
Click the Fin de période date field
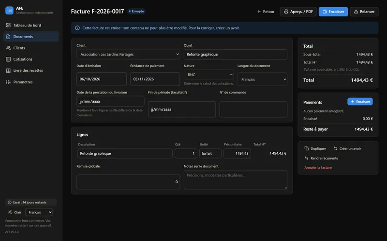click(x=182, y=109)
